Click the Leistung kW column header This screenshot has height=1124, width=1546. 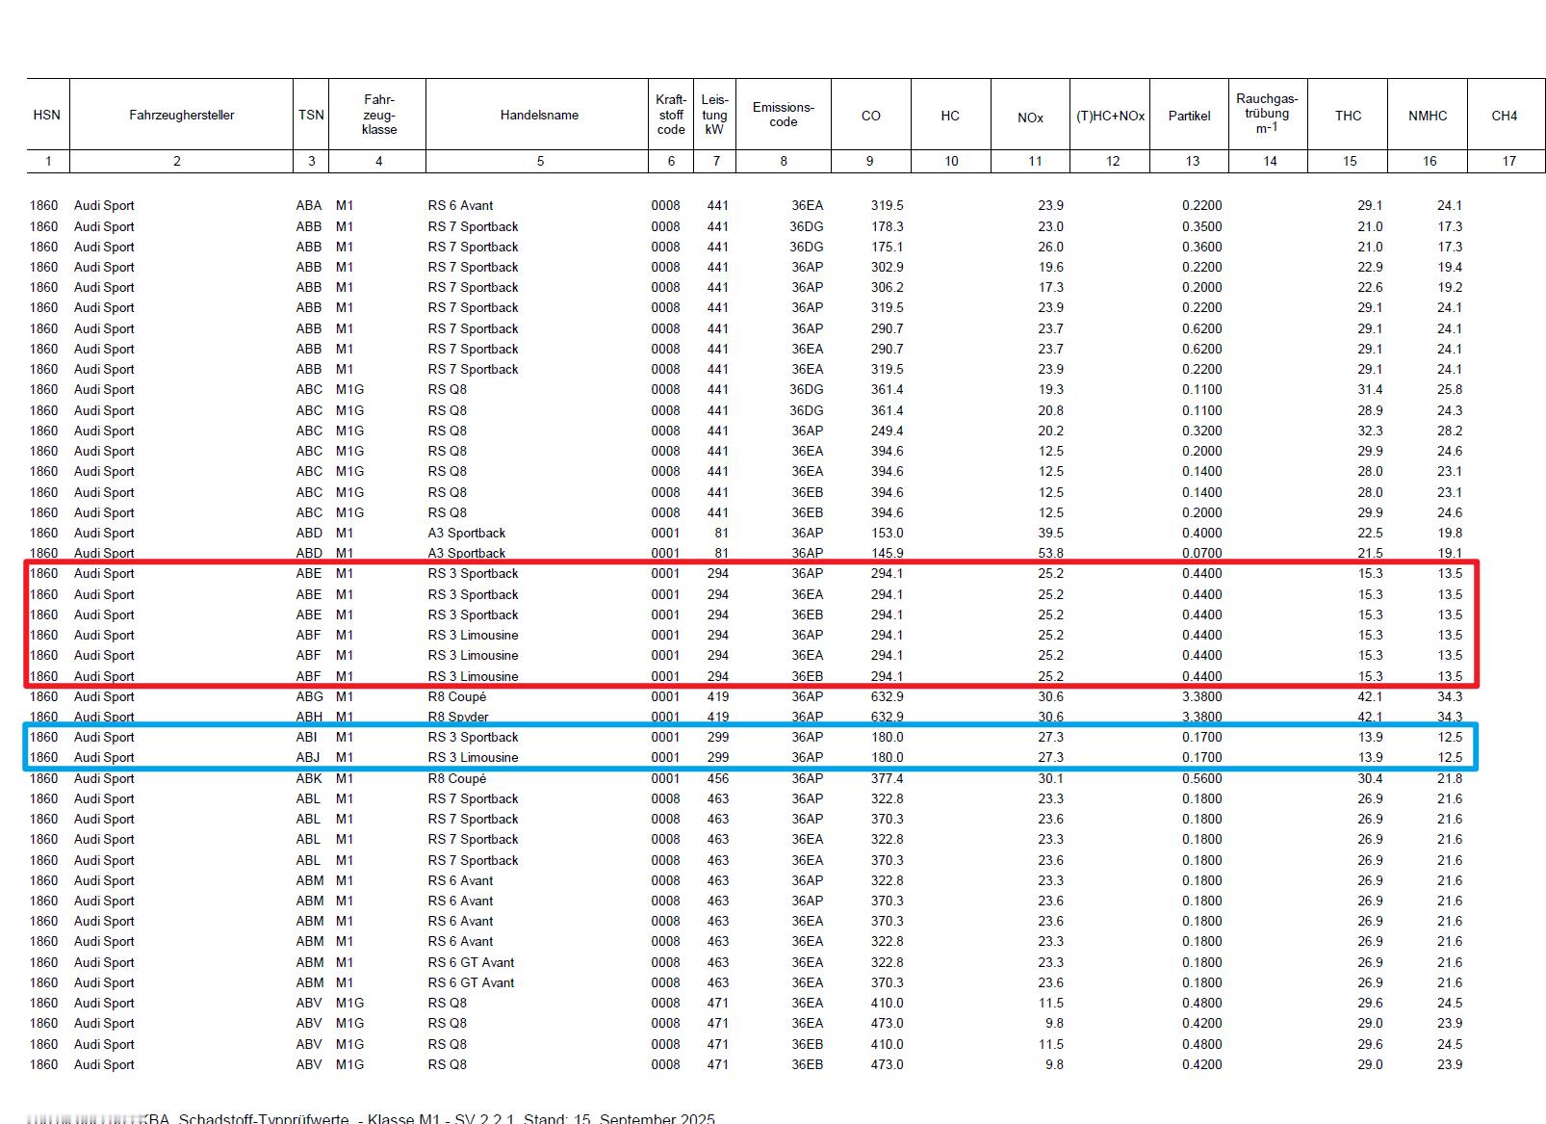[714, 115]
